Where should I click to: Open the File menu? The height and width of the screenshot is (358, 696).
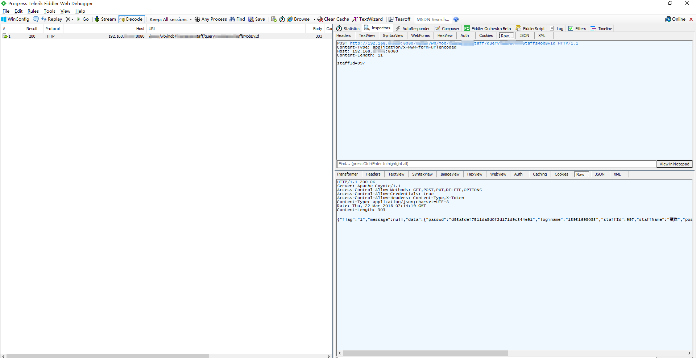point(6,11)
